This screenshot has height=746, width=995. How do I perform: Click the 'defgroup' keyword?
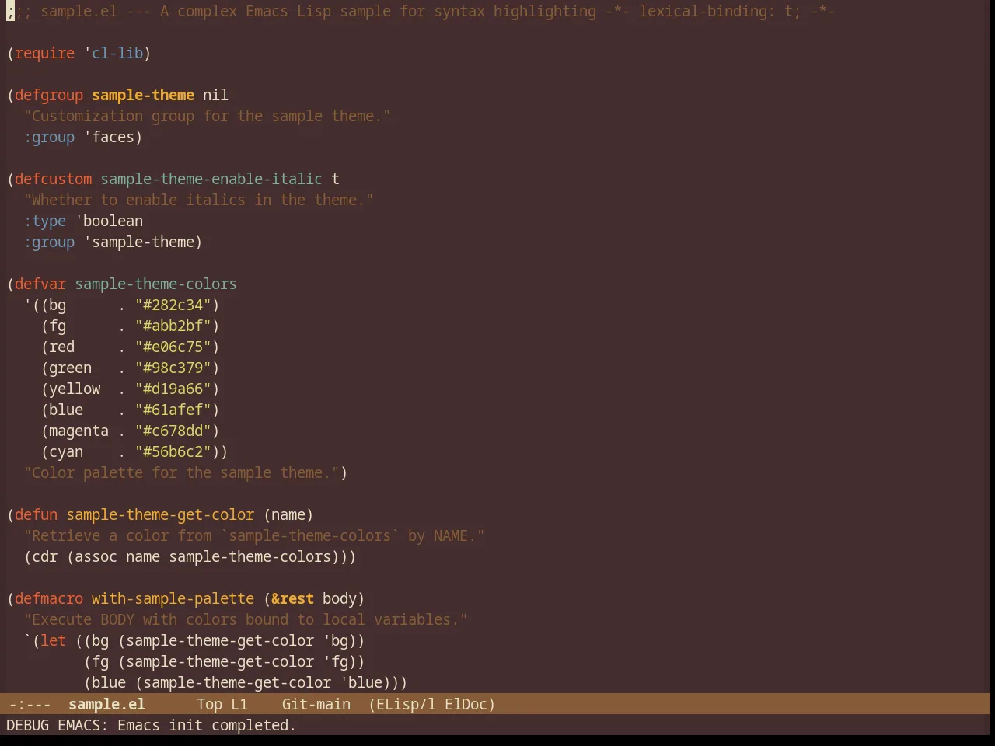(49, 95)
